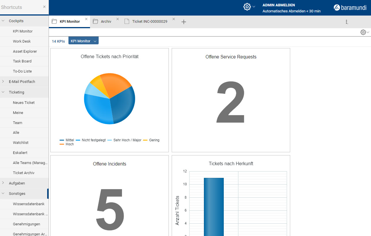Open the gear settings below the tab bar

363,32
